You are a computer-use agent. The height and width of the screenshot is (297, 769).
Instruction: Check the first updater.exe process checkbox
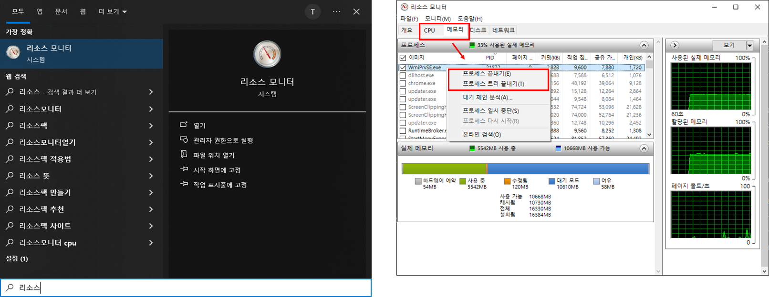(x=403, y=91)
